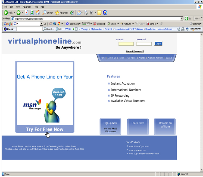Screen dimensions: 203x177
Task: Open the History toolbar icon
Action: click(x=72, y=13)
